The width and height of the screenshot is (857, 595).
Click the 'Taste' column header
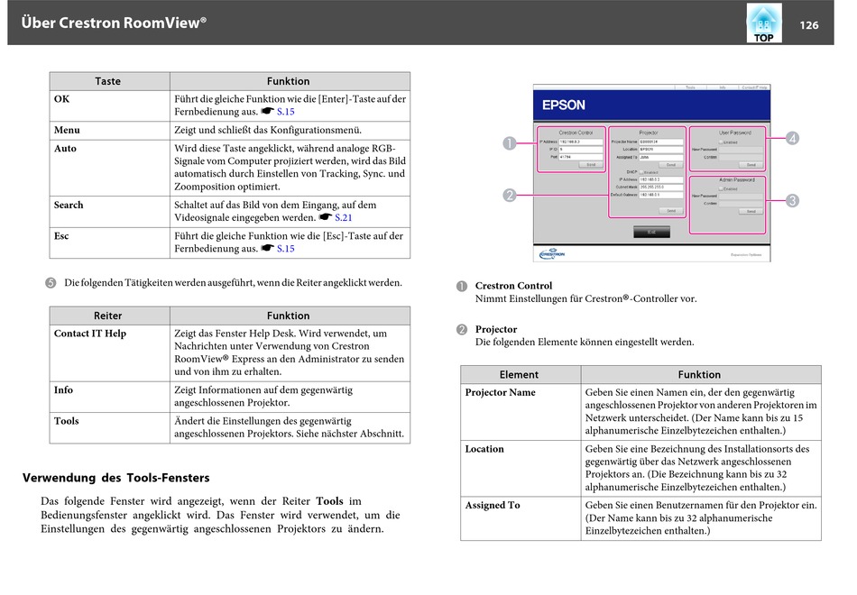[x=109, y=81]
